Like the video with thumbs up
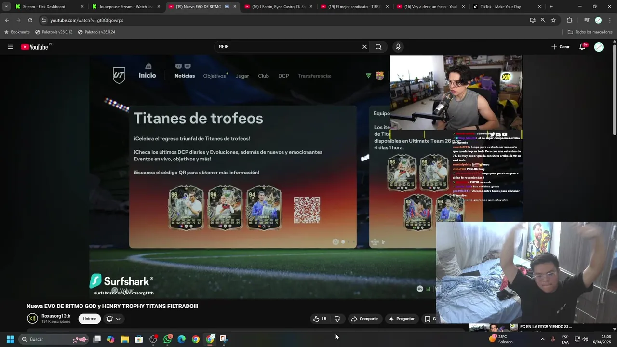The width and height of the screenshot is (617, 347). click(x=320, y=319)
